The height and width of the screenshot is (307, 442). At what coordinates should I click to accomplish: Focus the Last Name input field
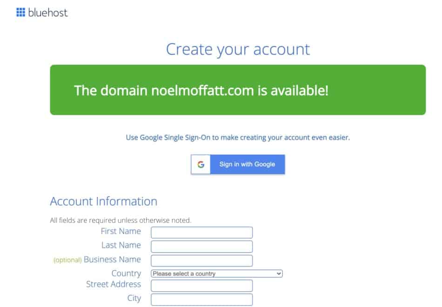pyautogui.click(x=201, y=247)
